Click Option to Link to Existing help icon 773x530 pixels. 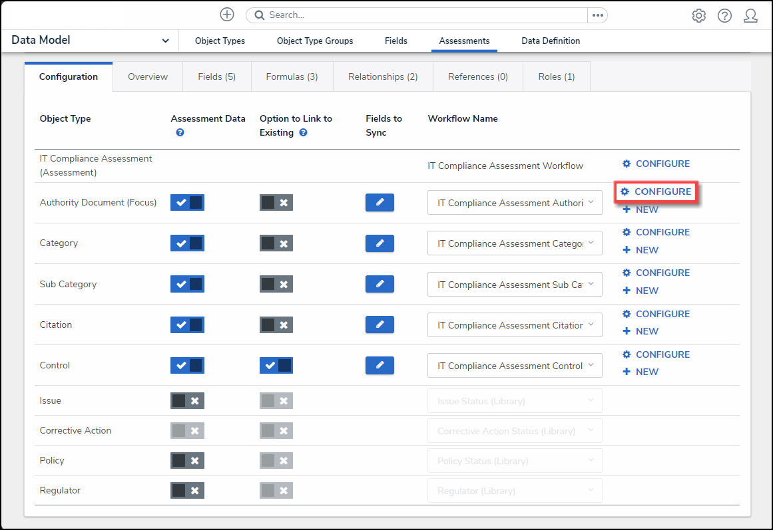pyautogui.click(x=303, y=132)
